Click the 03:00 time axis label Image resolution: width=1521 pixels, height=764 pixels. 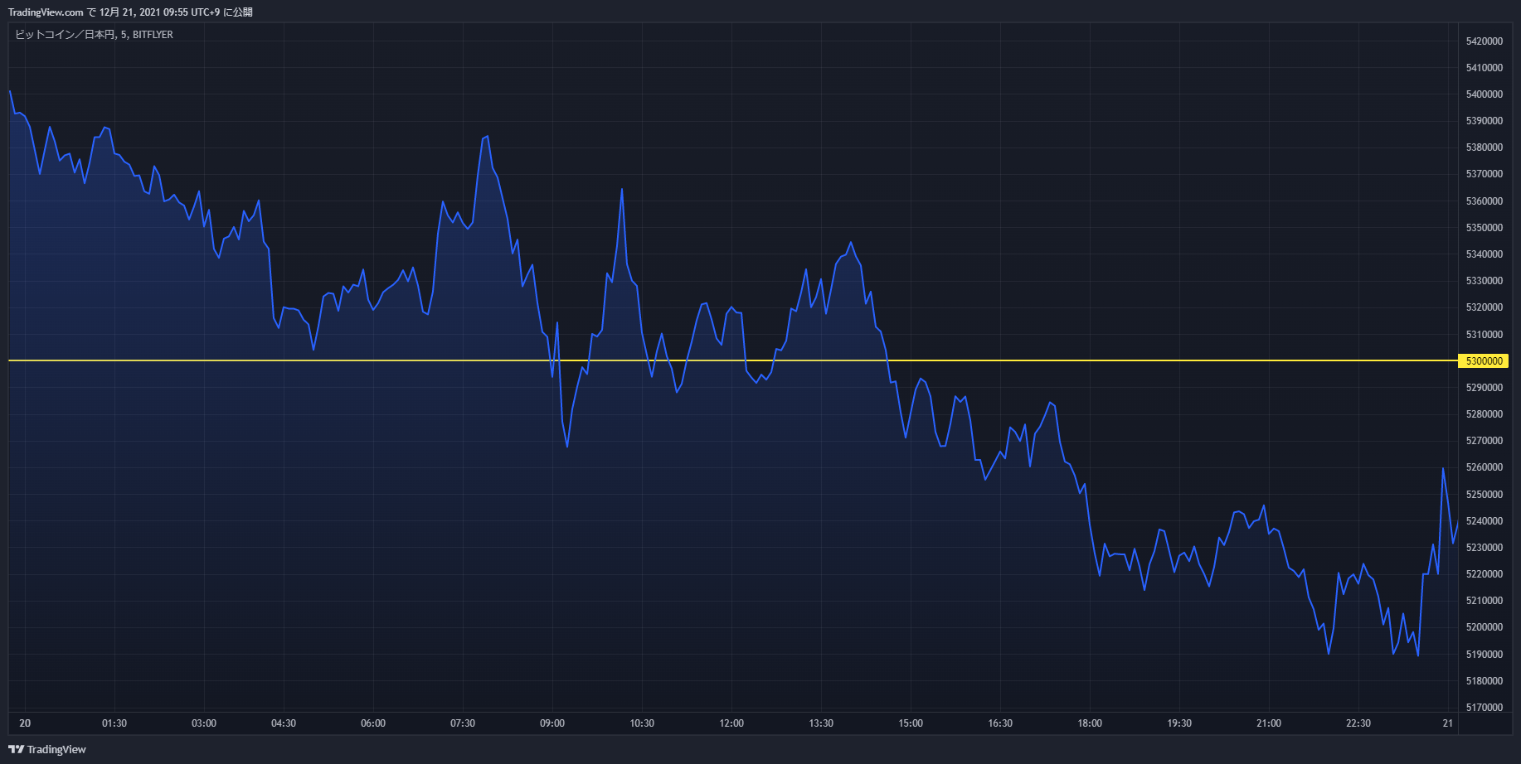(x=204, y=723)
